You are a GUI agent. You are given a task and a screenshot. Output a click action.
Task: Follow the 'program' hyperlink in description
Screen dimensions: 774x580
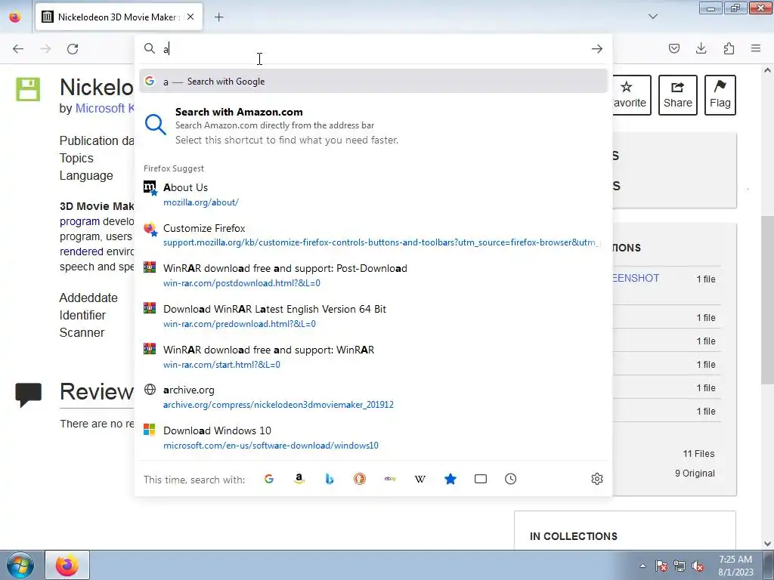[x=79, y=221]
